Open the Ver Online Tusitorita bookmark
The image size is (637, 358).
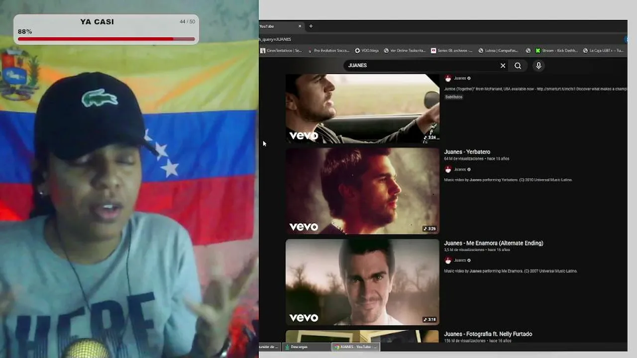click(x=405, y=50)
